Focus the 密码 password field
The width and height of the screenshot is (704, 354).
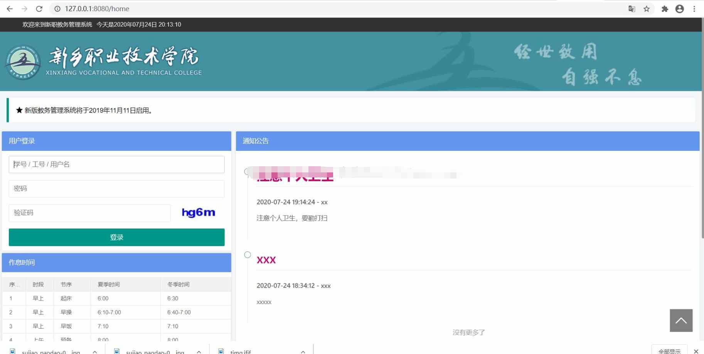click(x=116, y=189)
